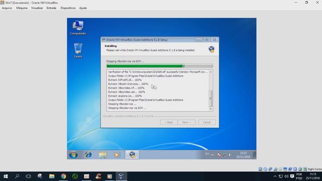This screenshot has height=181, width=322.
Task: Click host tray network icon
Action: (281, 176)
